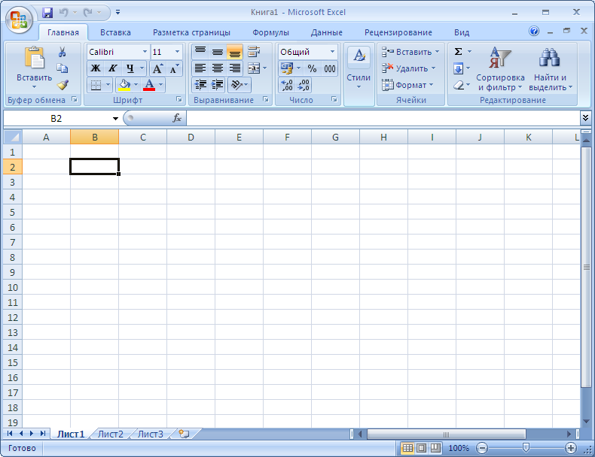Undo the last action
The image size is (595, 457).
64,13
